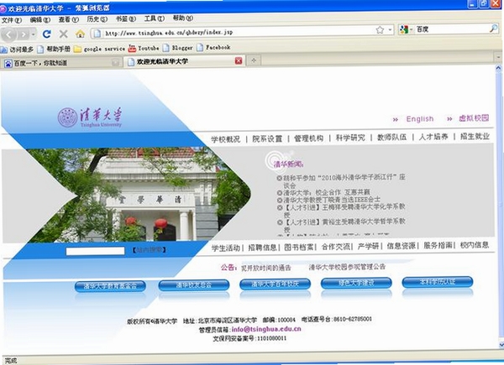Open the 2010海外清华学子浙江行 news item
The height and width of the screenshot is (365, 504).
(344, 181)
